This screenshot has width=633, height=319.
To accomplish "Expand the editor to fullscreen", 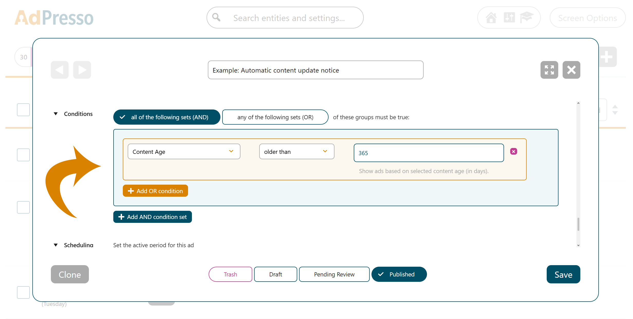I will (x=550, y=70).
